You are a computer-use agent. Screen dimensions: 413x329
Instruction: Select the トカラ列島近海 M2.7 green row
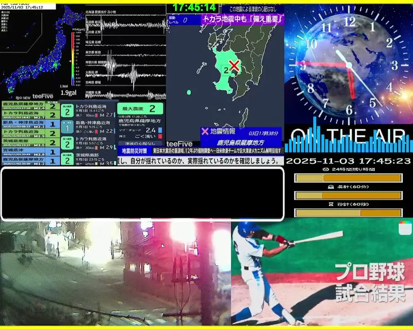pyautogui.click(x=31, y=115)
